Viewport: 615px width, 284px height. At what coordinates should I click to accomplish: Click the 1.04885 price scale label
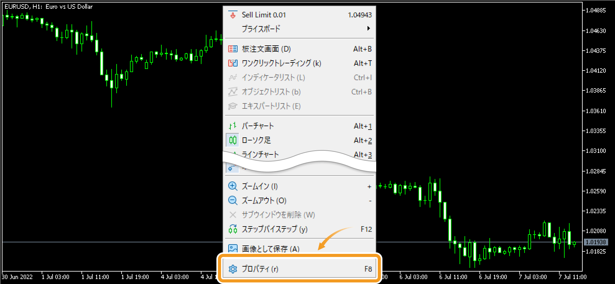(596, 10)
